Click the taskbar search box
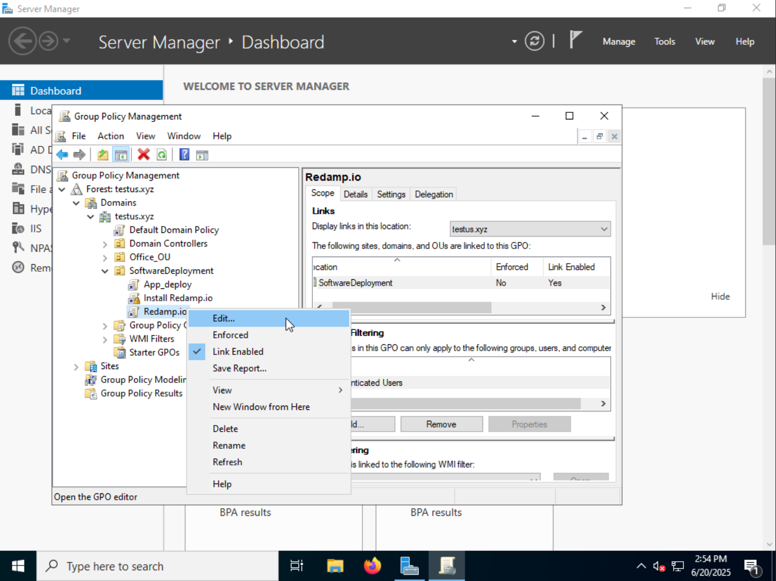776x581 pixels. click(x=157, y=566)
